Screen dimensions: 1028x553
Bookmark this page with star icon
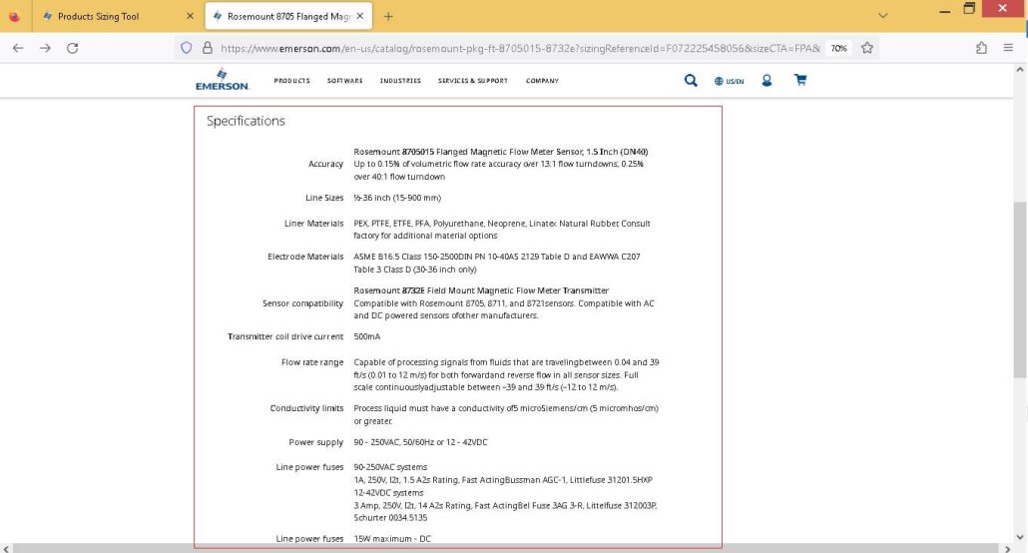867,48
